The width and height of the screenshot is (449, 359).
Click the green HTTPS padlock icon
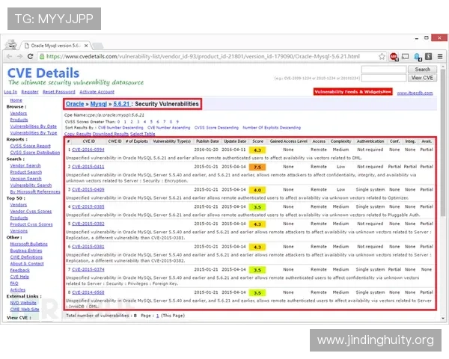tap(42, 55)
